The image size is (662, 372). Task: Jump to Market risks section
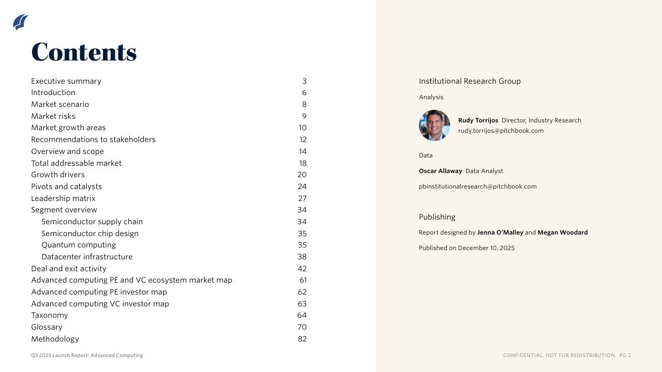[53, 116]
